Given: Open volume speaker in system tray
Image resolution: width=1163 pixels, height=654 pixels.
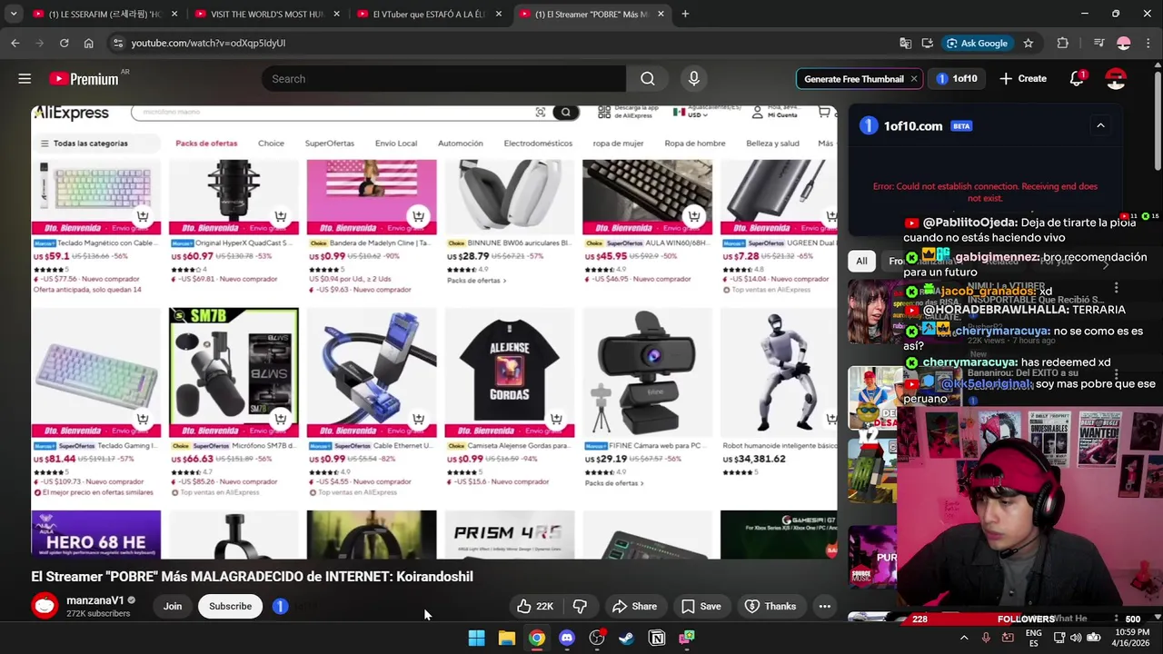Looking at the screenshot, I should pyautogui.click(x=1076, y=638).
